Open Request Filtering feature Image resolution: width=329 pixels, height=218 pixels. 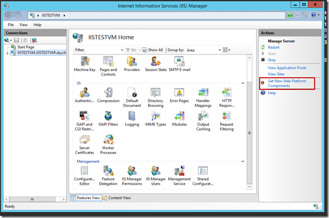[x=227, y=121]
